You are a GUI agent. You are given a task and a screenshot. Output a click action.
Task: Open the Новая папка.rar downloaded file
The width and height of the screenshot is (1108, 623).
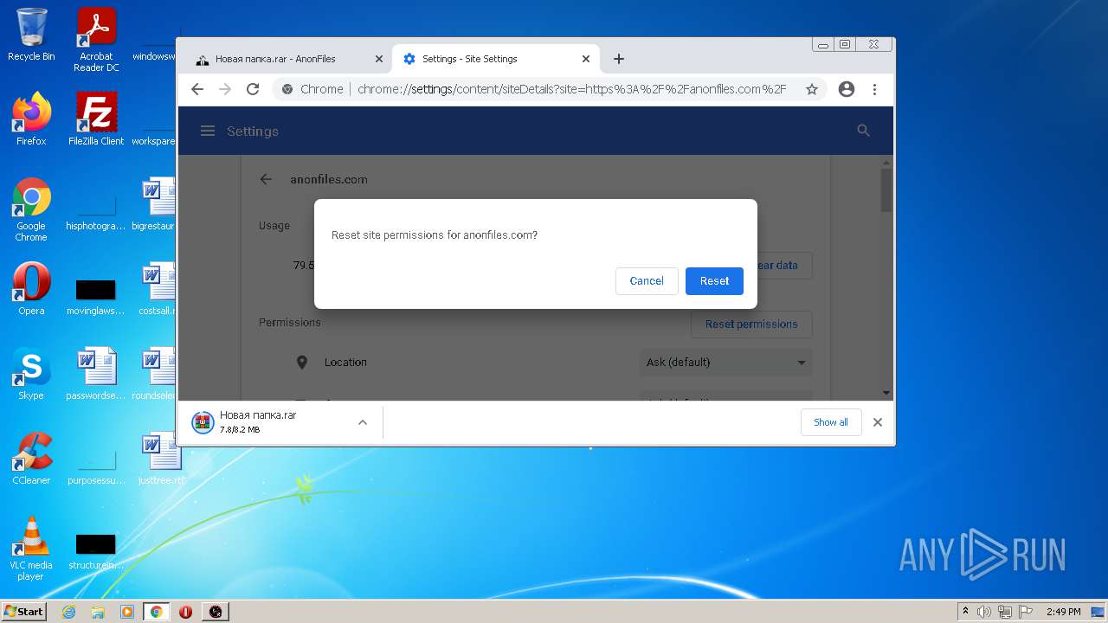[x=258, y=422]
